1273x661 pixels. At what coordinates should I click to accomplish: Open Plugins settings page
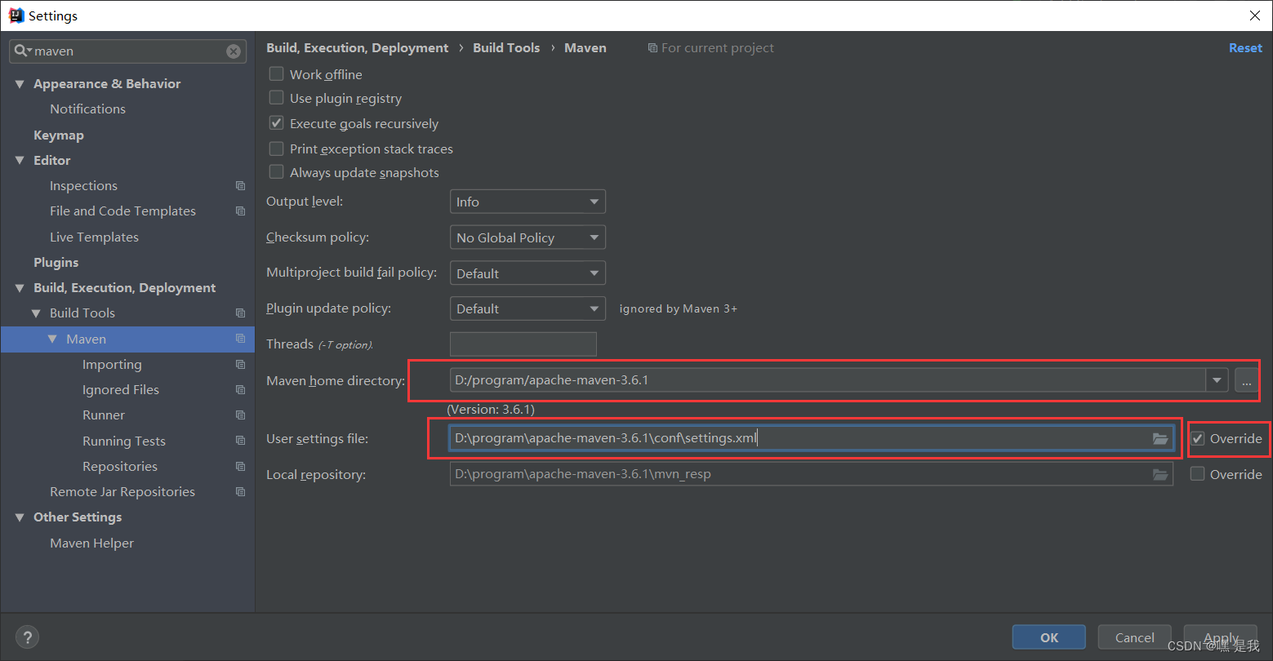pos(56,263)
